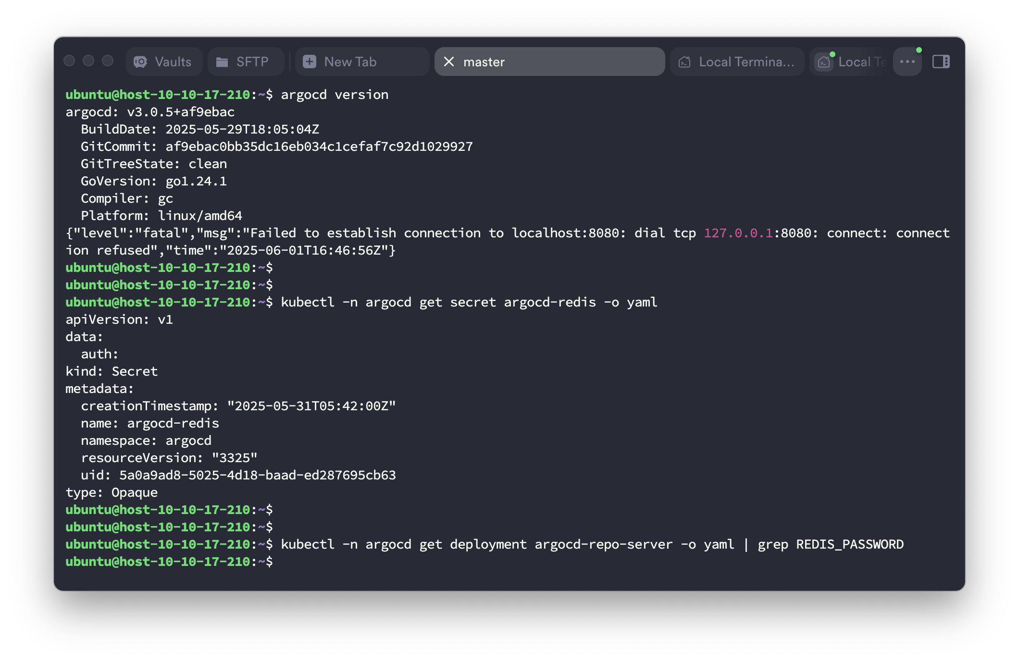Click the highlighted 127.0.0.1 address
This screenshot has width=1019, height=662.
[x=738, y=233]
